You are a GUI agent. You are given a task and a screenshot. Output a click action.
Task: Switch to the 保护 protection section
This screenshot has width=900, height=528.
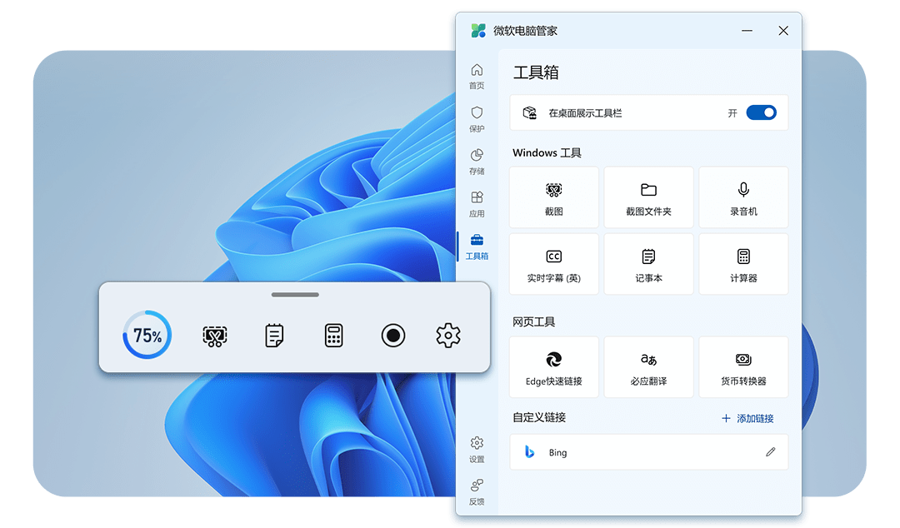click(x=477, y=119)
